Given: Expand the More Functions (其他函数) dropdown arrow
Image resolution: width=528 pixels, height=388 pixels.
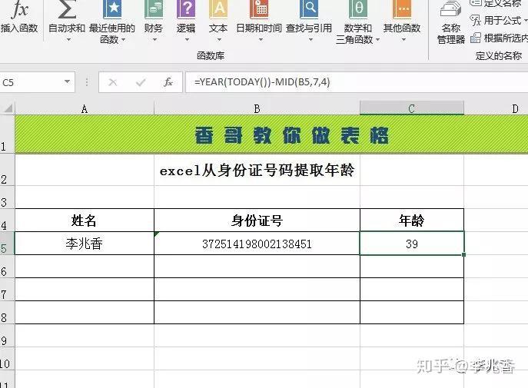Looking at the screenshot, I should 403,40.
